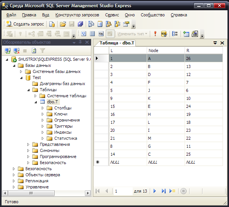Open the Вид menu

[45, 15]
